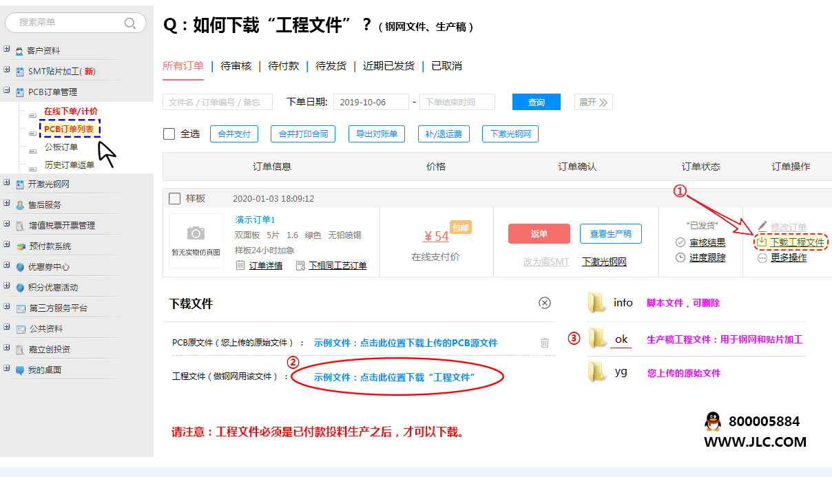Switch to the 待付款 tab
832x477 pixels.
point(283,66)
